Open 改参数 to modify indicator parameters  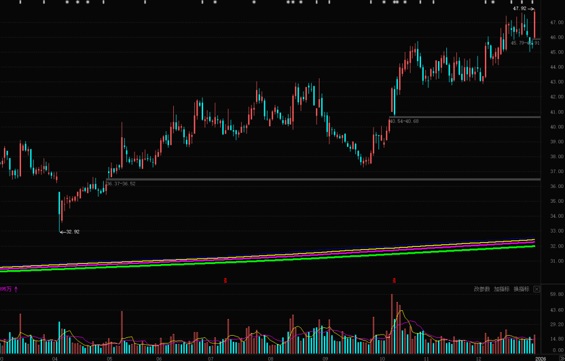coord(482,289)
